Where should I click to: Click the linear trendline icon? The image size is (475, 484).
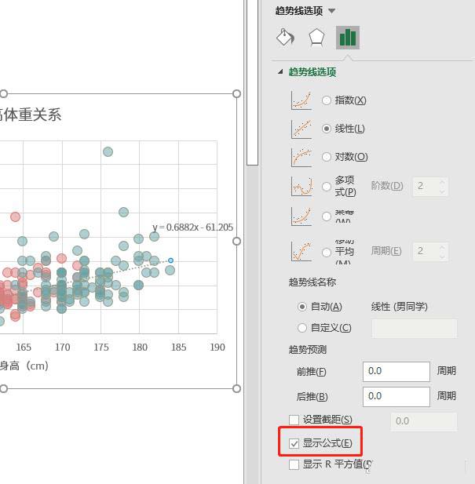point(301,129)
